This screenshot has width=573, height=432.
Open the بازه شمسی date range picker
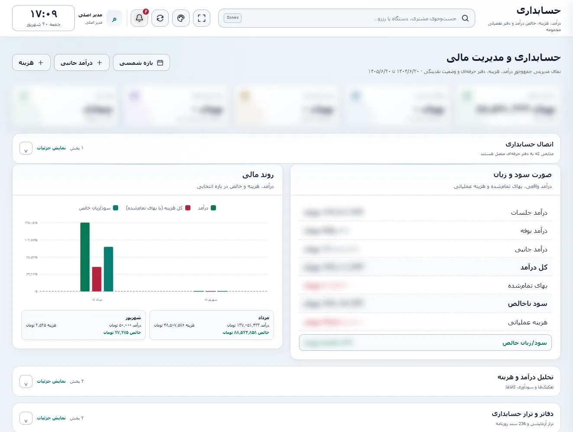(x=142, y=63)
